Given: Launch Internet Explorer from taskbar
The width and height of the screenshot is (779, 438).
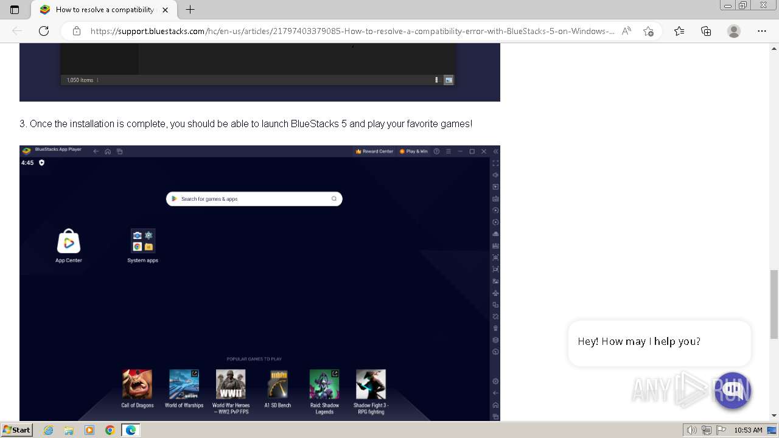Looking at the screenshot, I should click(49, 430).
